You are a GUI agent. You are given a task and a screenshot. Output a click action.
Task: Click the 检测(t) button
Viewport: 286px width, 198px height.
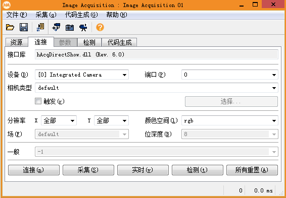click(x=198, y=170)
